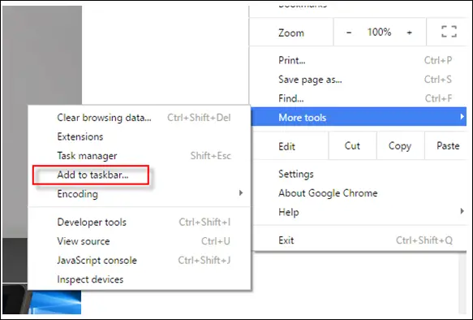Click the fullscreen icon beside Zoom
Screen dimensions: 473x320
point(449,32)
